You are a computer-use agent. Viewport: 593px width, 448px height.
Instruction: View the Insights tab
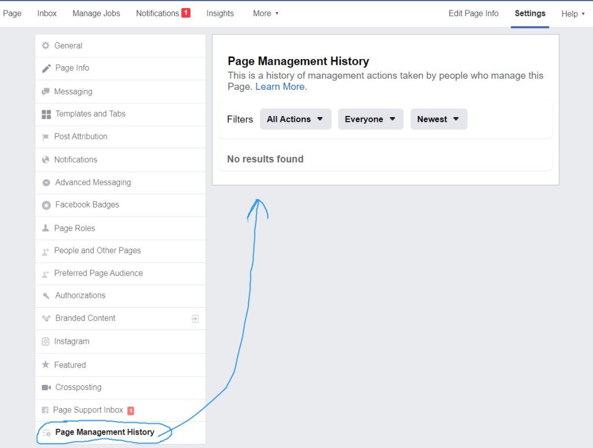[x=220, y=13]
